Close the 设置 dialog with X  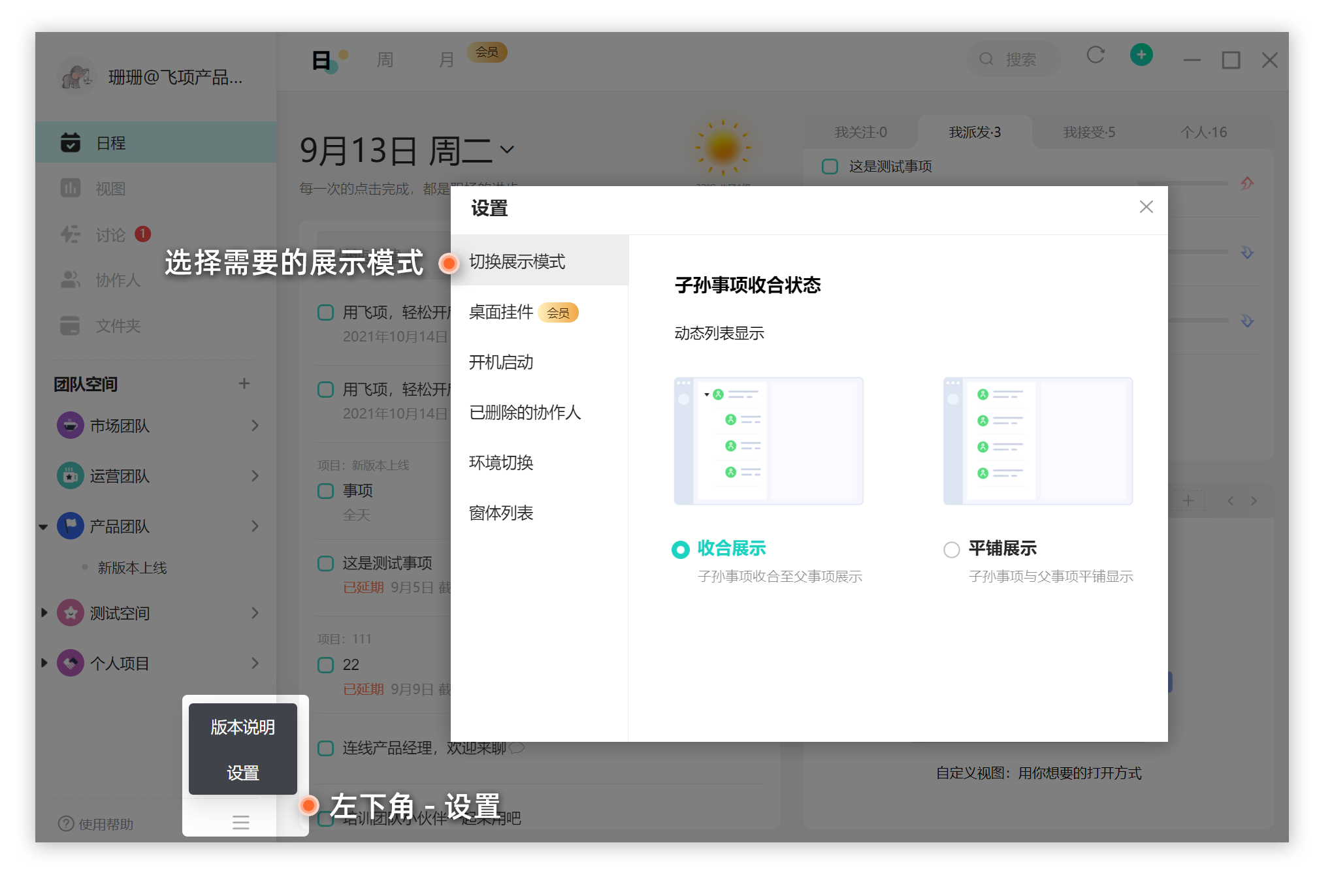[x=1146, y=207]
